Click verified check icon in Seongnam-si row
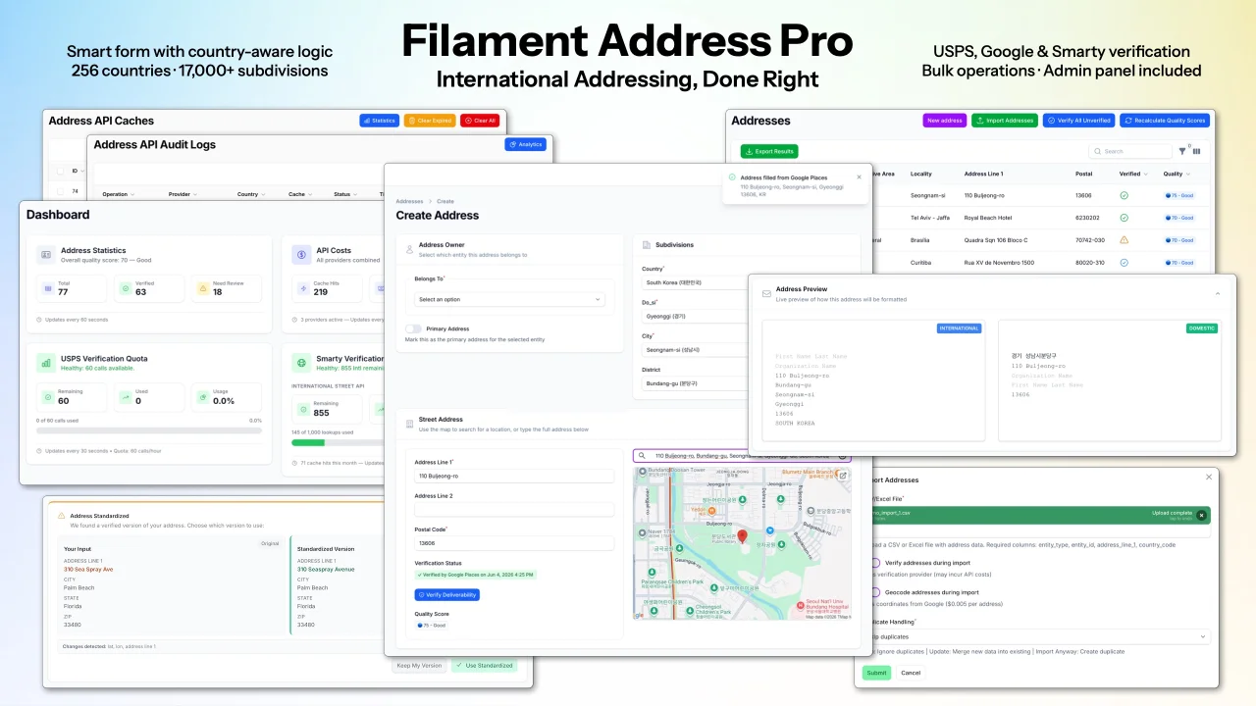The height and width of the screenshot is (706, 1256). (x=1124, y=195)
